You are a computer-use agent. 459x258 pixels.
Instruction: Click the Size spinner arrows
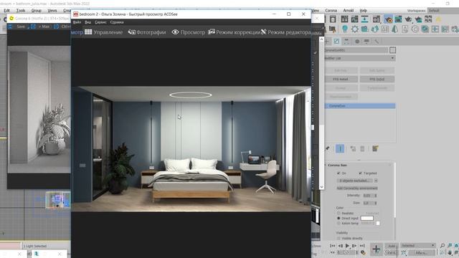click(x=376, y=203)
